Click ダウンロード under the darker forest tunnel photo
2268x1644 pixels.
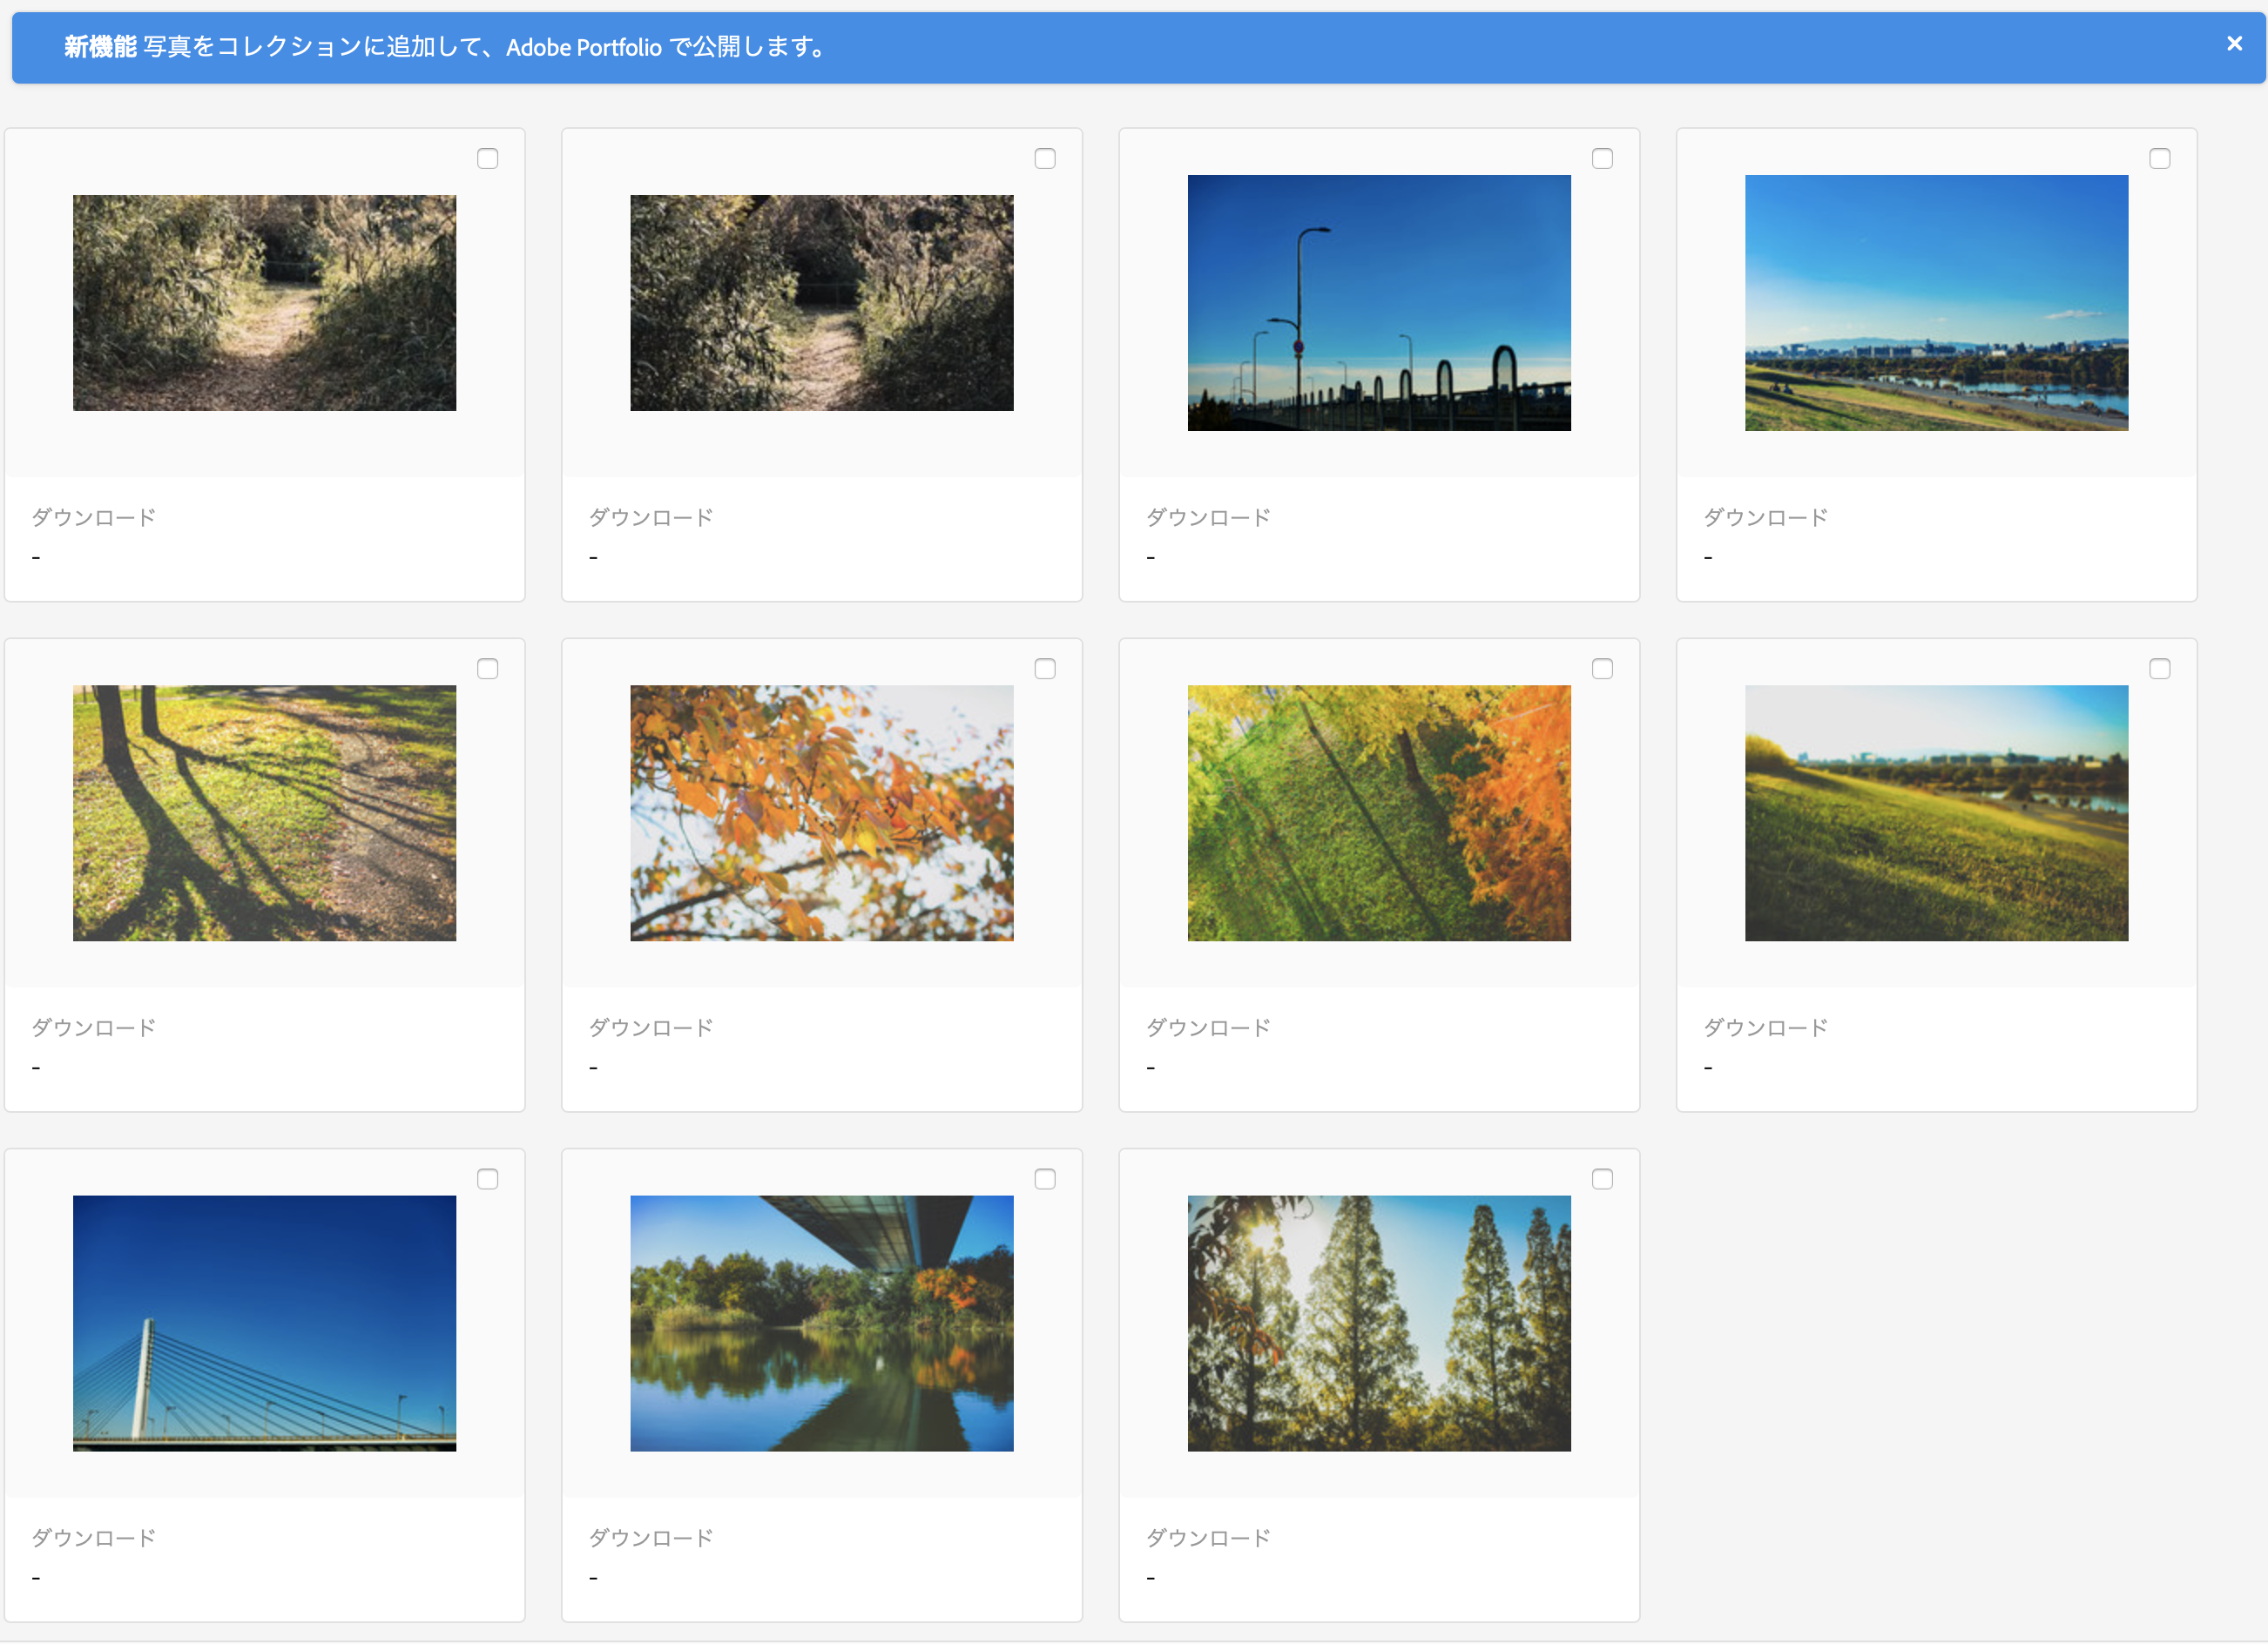[x=651, y=517]
